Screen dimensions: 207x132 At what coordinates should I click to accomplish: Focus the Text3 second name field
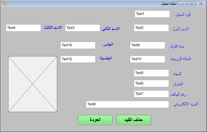(x=82, y=28)
